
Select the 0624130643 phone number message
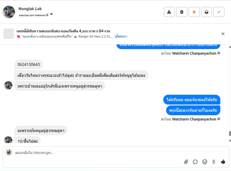tap(29, 64)
